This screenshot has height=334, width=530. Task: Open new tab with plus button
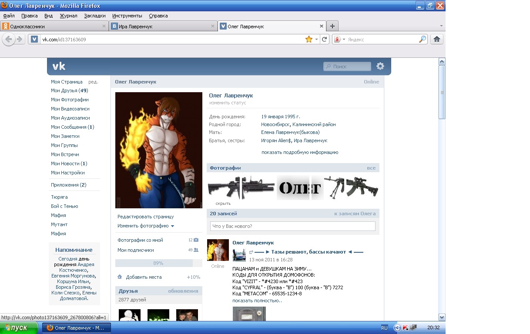pyautogui.click(x=332, y=26)
